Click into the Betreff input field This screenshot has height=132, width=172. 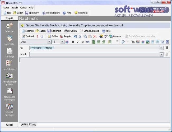[94, 54]
